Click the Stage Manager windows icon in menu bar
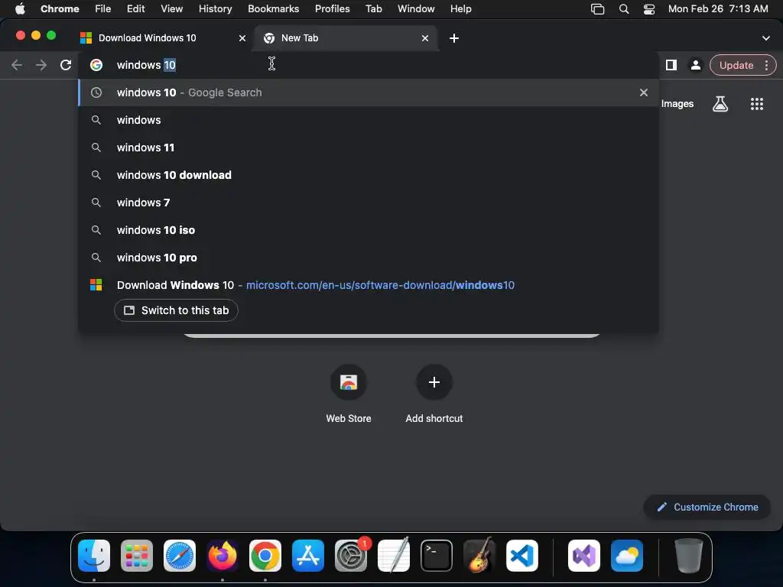Screen dimensions: 783x587 tap(597, 8)
